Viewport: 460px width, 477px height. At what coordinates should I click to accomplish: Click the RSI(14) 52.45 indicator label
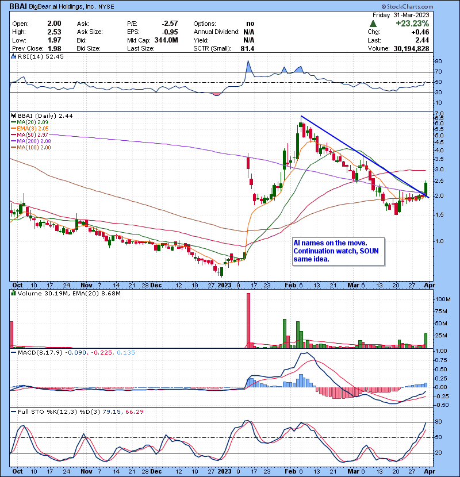pos(41,56)
